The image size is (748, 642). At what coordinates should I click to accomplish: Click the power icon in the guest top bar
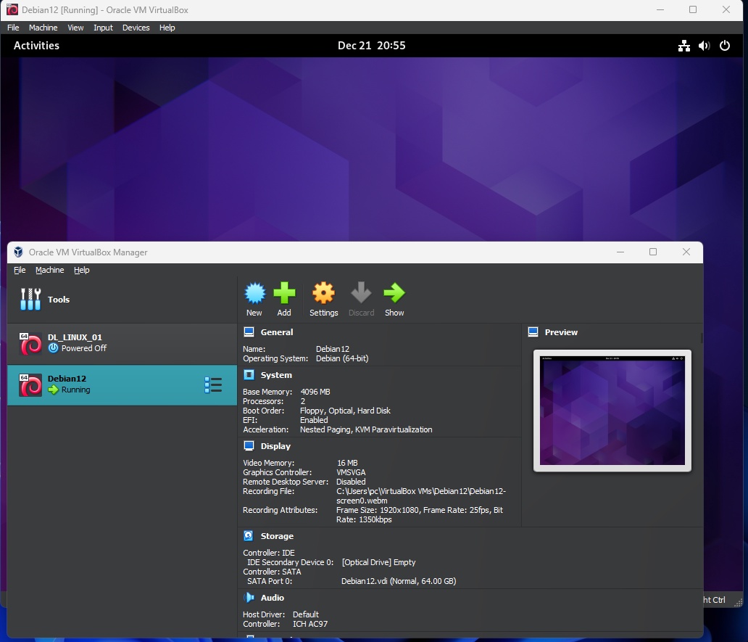[725, 45]
